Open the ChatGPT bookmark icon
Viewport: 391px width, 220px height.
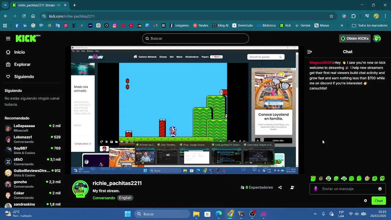[x=98, y=26]
